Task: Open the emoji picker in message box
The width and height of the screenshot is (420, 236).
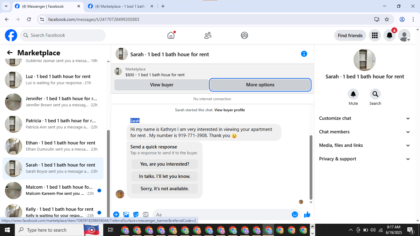Action: coord(295,214)
